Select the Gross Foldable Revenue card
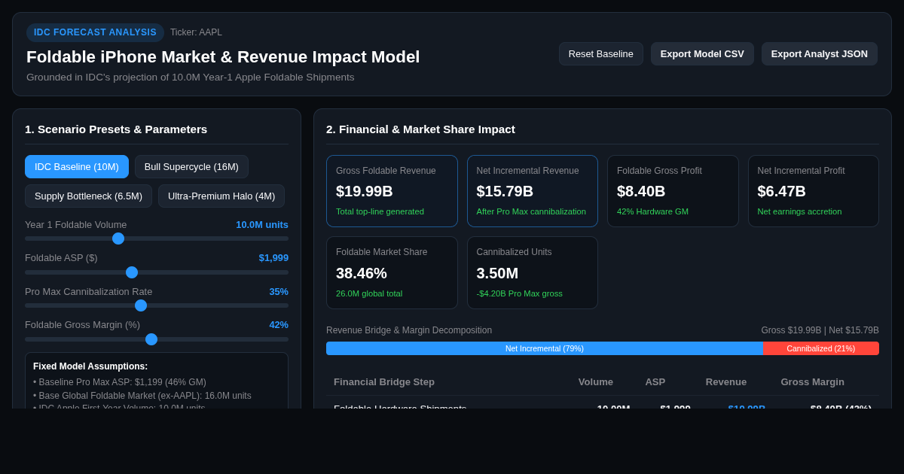 (392, 191)
